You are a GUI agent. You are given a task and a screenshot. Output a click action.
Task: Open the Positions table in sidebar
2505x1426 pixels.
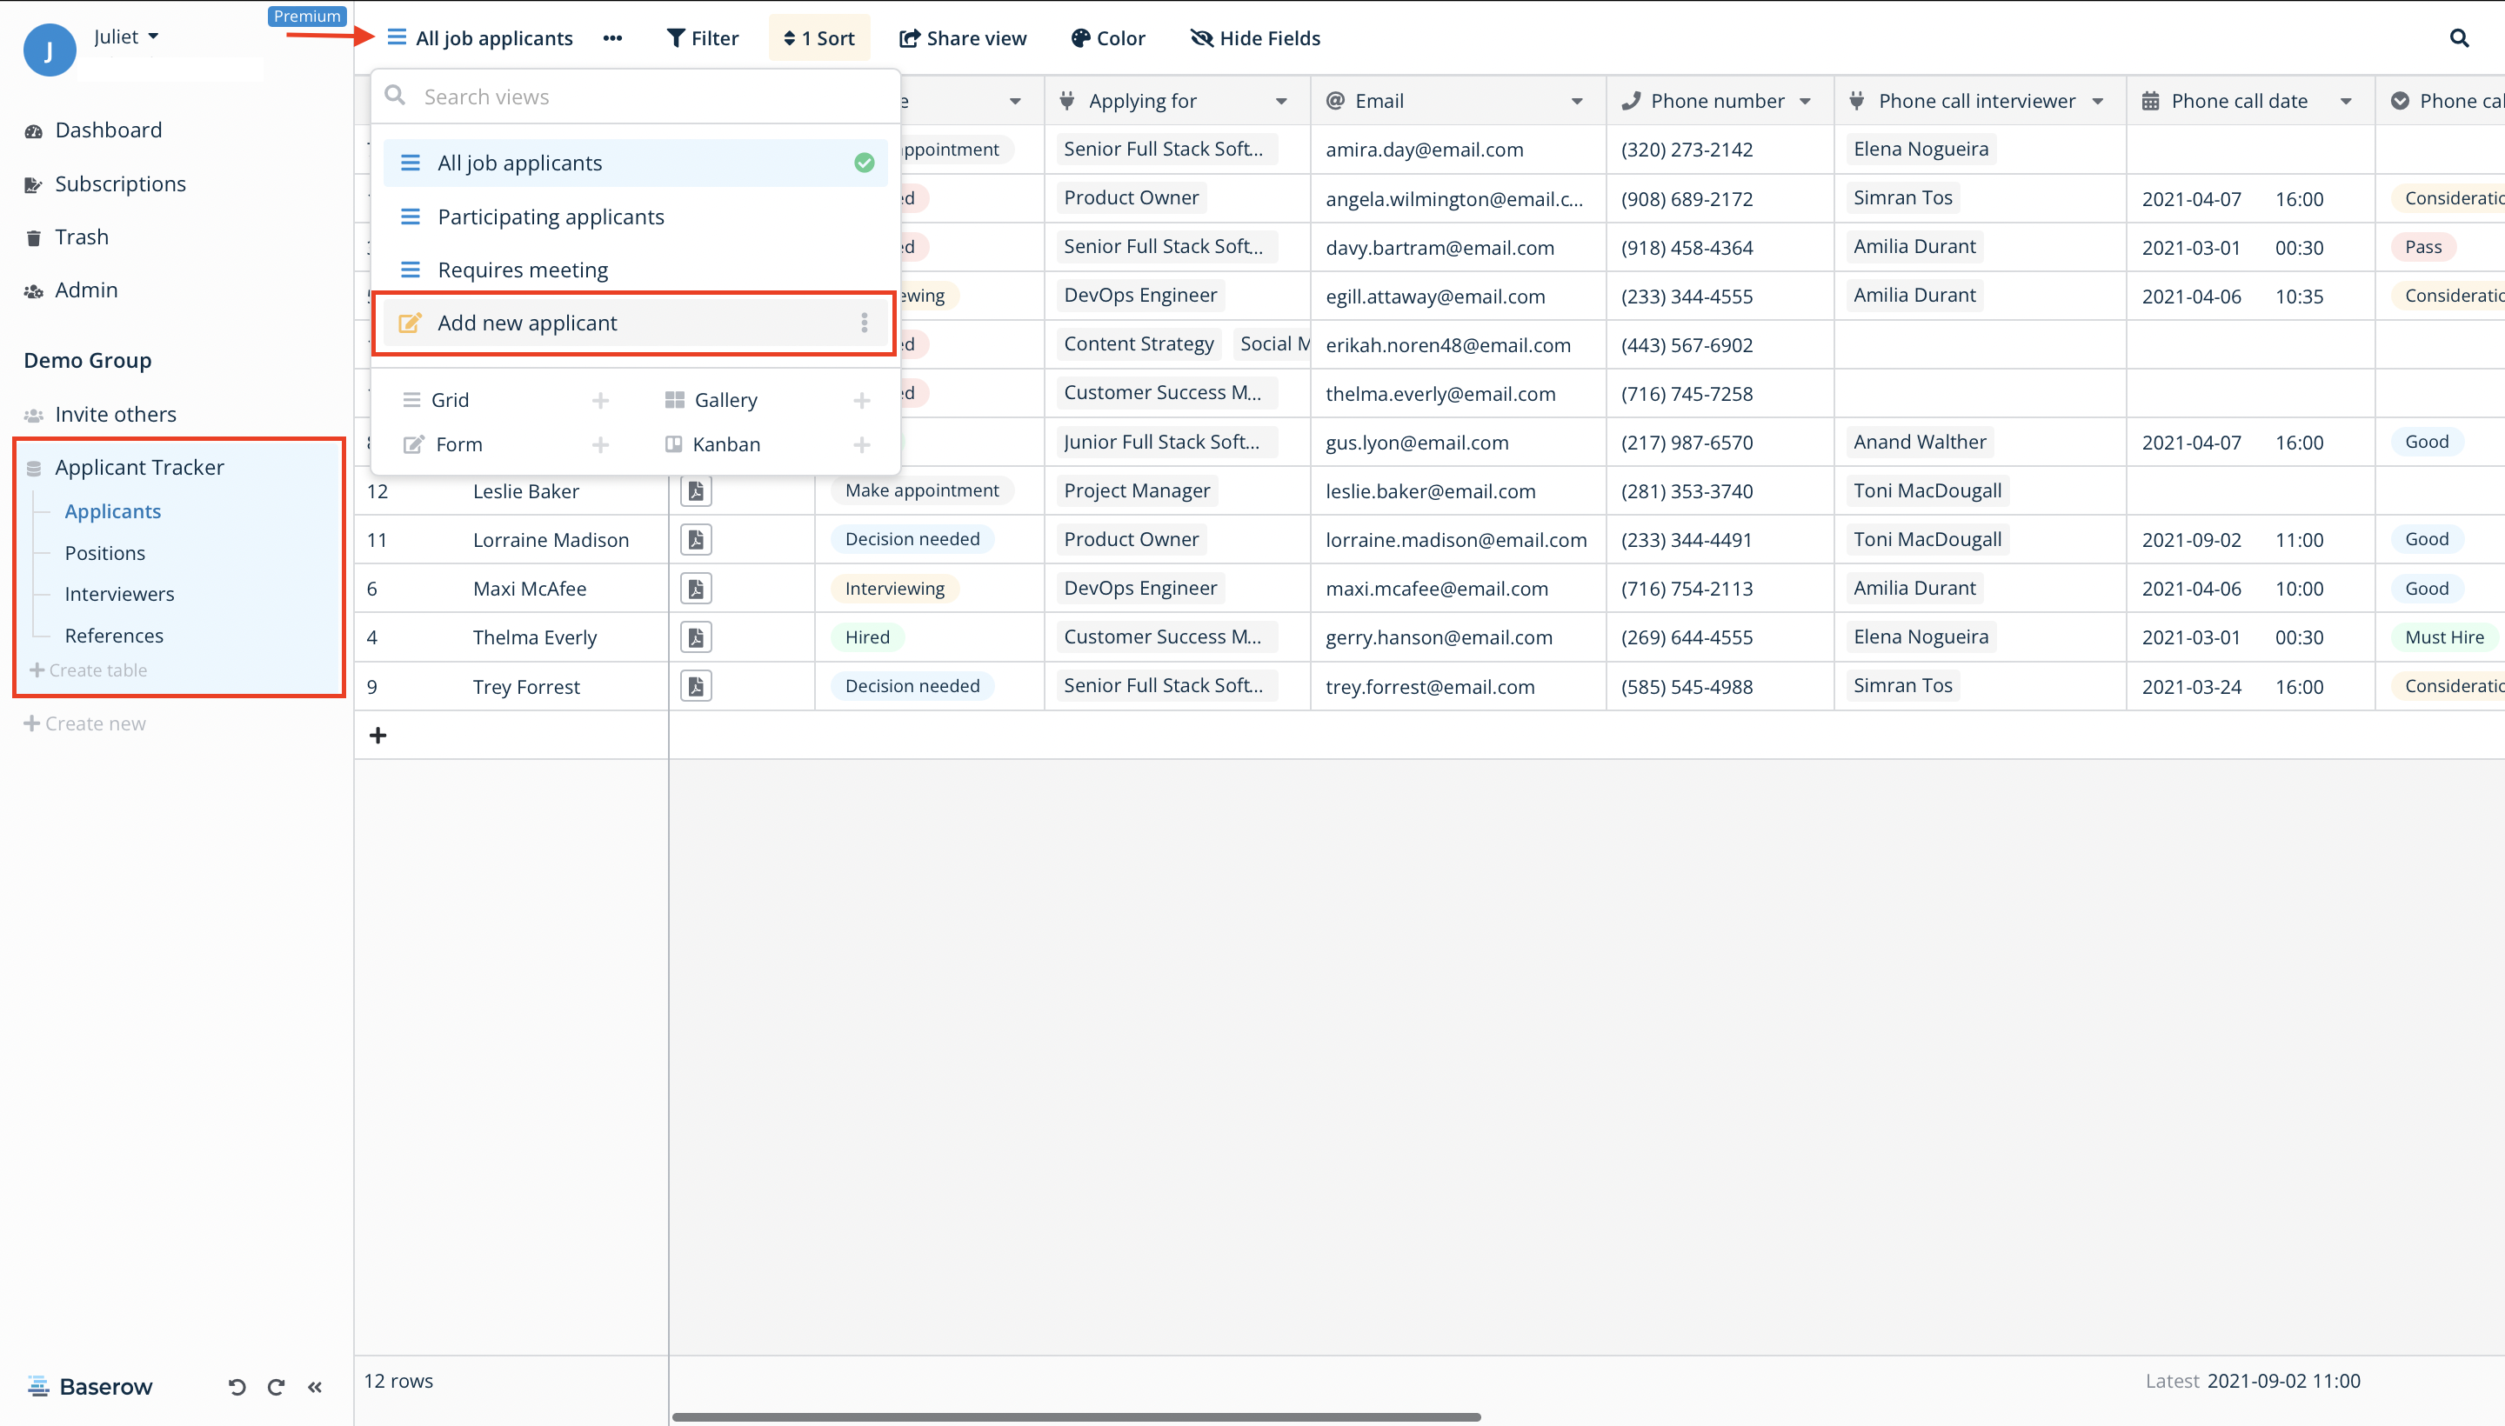pyautogui.click(x=105, y=553)
